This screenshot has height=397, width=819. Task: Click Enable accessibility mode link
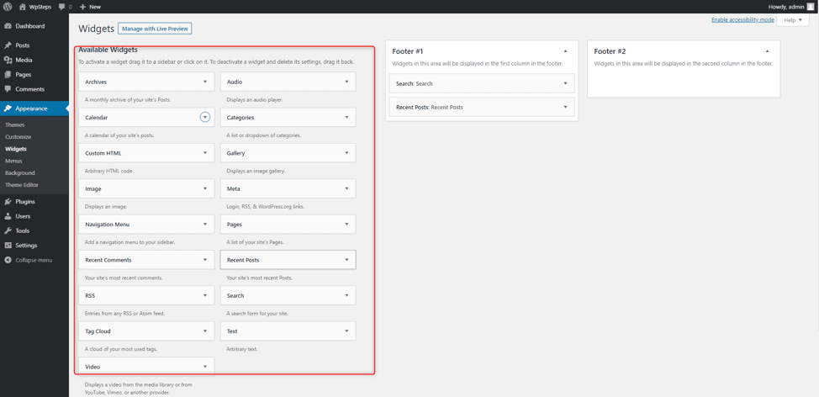(742, 20)
